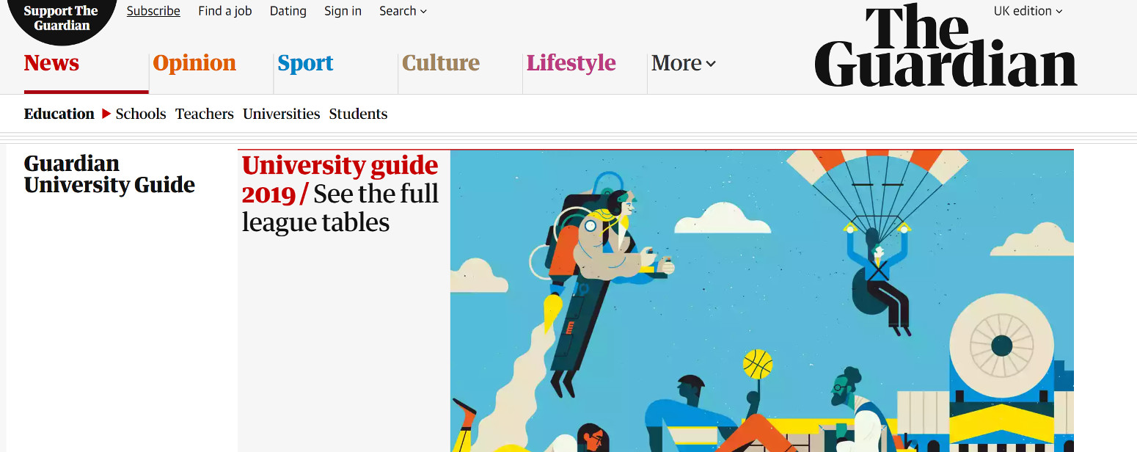Viewport: 1137px width, 452px height.
Task: Select the News section tab
Action: (51, 63)
